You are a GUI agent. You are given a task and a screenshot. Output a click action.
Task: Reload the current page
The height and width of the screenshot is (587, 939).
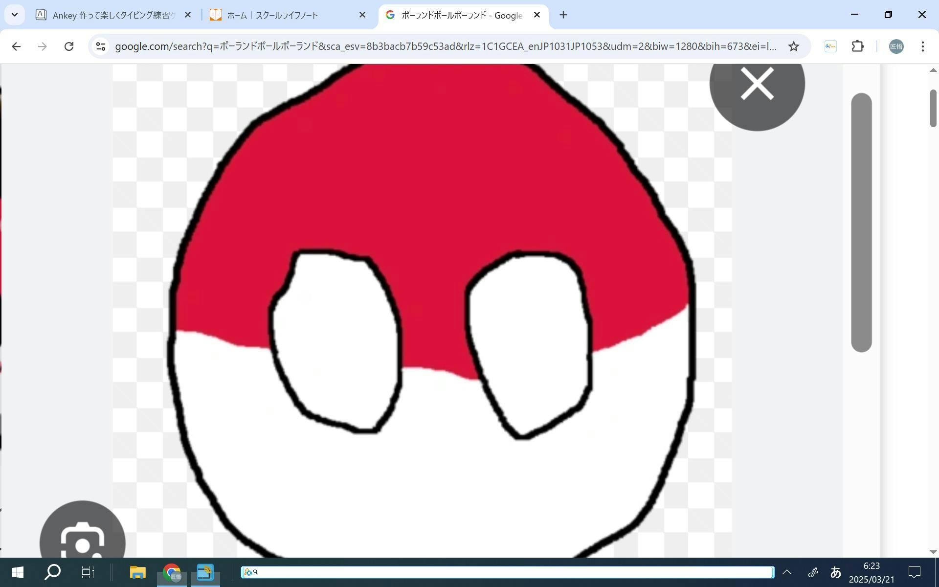point(69,46)
